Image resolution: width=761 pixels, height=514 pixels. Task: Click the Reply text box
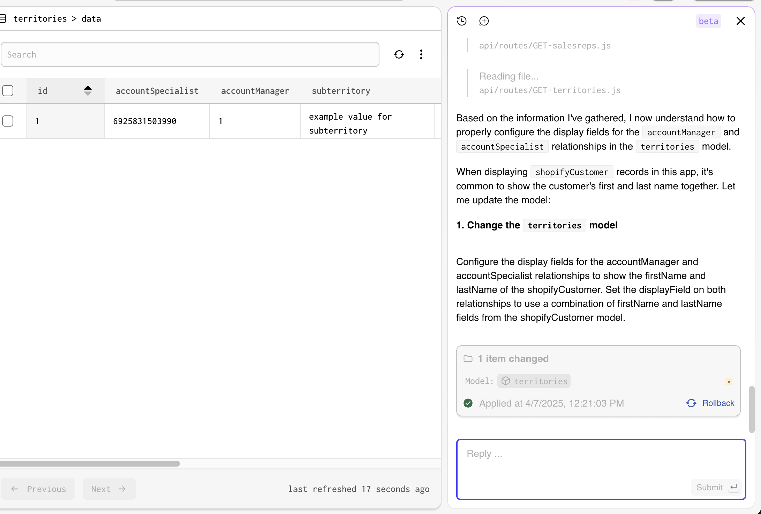click(x=601, y=469)
